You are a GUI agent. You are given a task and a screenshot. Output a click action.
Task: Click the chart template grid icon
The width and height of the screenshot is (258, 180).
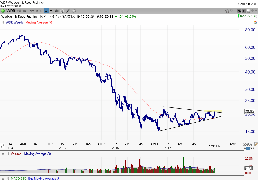62,11
